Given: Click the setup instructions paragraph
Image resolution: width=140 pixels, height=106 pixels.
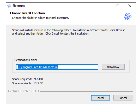Looking at the screenshot, I should [x=69, y=32].
